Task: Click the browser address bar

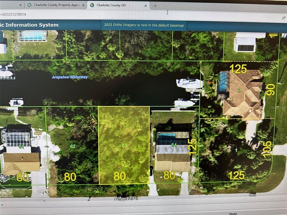Action: point(139,14)
